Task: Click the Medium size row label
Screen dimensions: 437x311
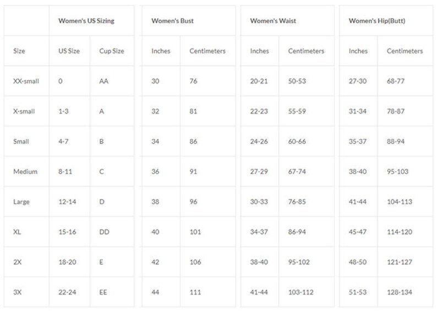Action: pos(25,171)
